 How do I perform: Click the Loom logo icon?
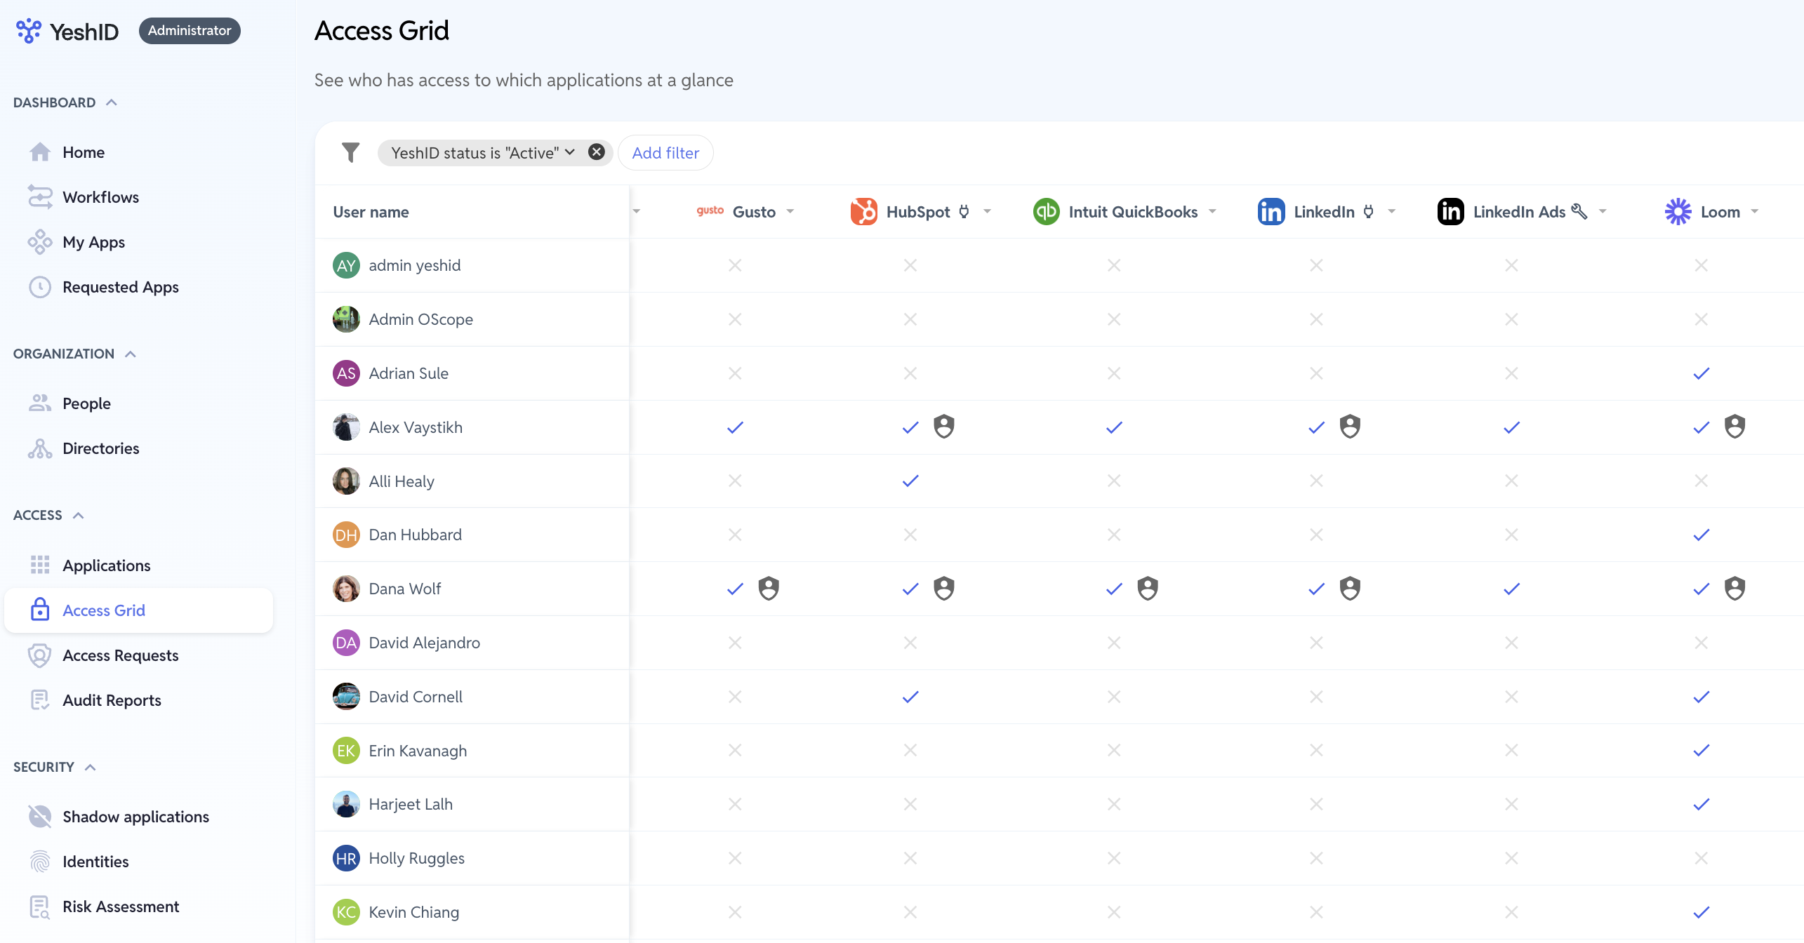click(1678, 212)
